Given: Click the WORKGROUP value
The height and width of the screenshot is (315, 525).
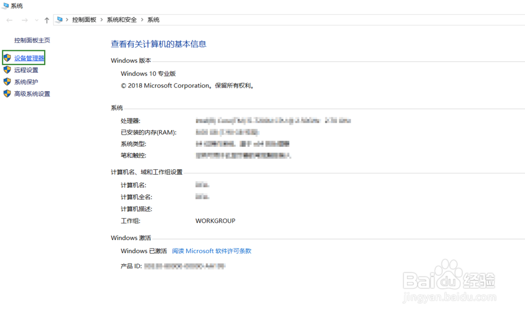Looking at the screenshot, I should click(215, 221).
